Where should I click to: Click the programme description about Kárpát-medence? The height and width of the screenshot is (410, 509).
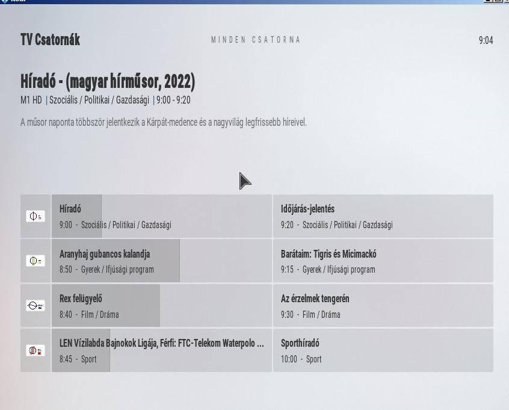164,122
